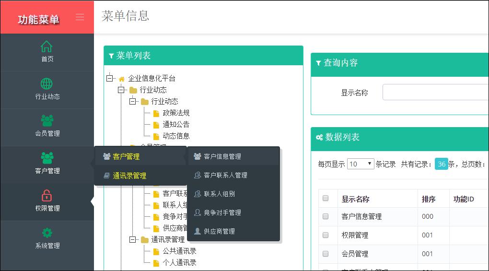This screenshot has width=489, height=271.
Task: Click the icon beside 竞争对手管理 in flyout
Action: point(198,212)
